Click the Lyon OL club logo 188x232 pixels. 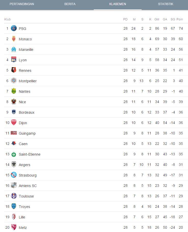click(14, 60)
